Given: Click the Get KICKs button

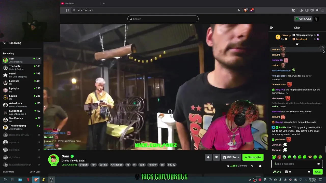Looking at the screenshot, I should 303,19.
